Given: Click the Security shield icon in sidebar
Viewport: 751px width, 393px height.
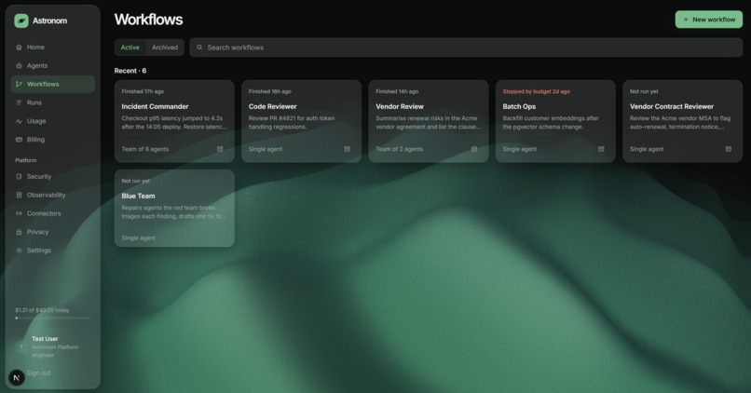Looking at the screenshot, I should coord(19,177).
